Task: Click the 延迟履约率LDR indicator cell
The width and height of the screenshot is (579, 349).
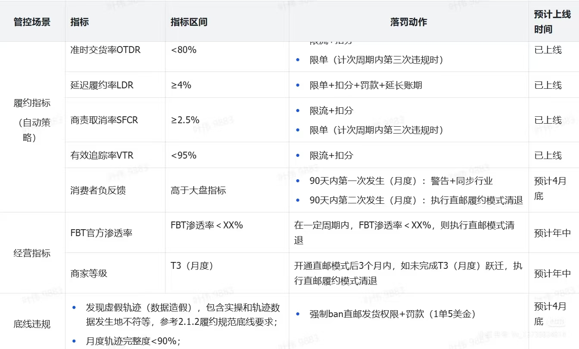Action: coord(102,85)
